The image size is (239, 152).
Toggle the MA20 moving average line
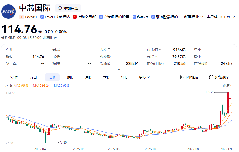[61, 86]
